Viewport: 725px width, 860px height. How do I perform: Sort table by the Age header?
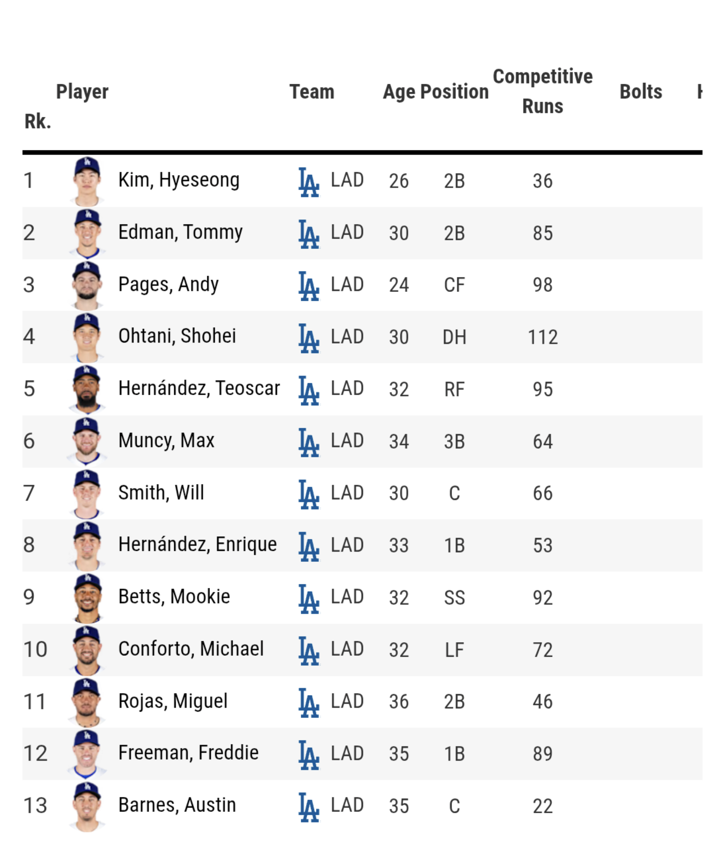click(x=399, y=92)
